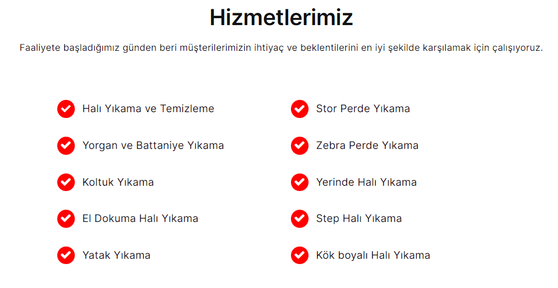
Task: Click the red check icon next to Yorgan ve Battaniye Yıkama
Action: (x=66, y=145)
